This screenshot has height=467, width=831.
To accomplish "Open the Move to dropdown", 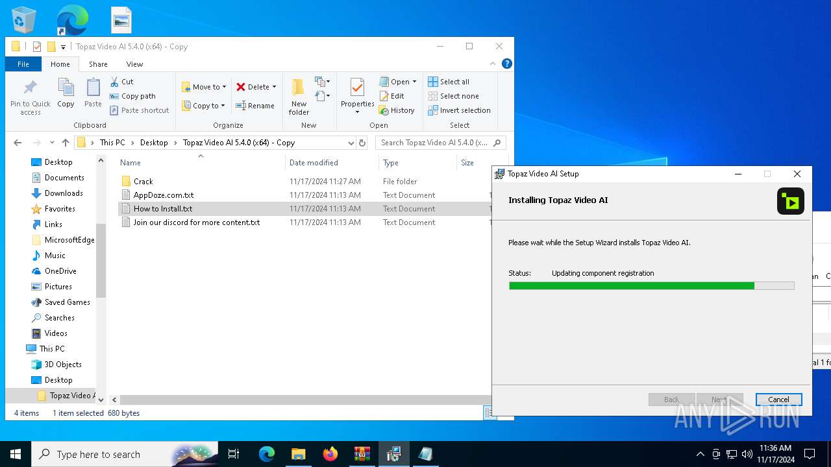I will click(205, 87).
